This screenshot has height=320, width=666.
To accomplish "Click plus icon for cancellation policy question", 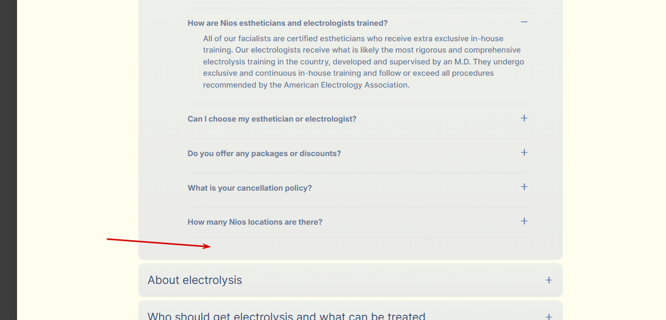I will [524, 187].
